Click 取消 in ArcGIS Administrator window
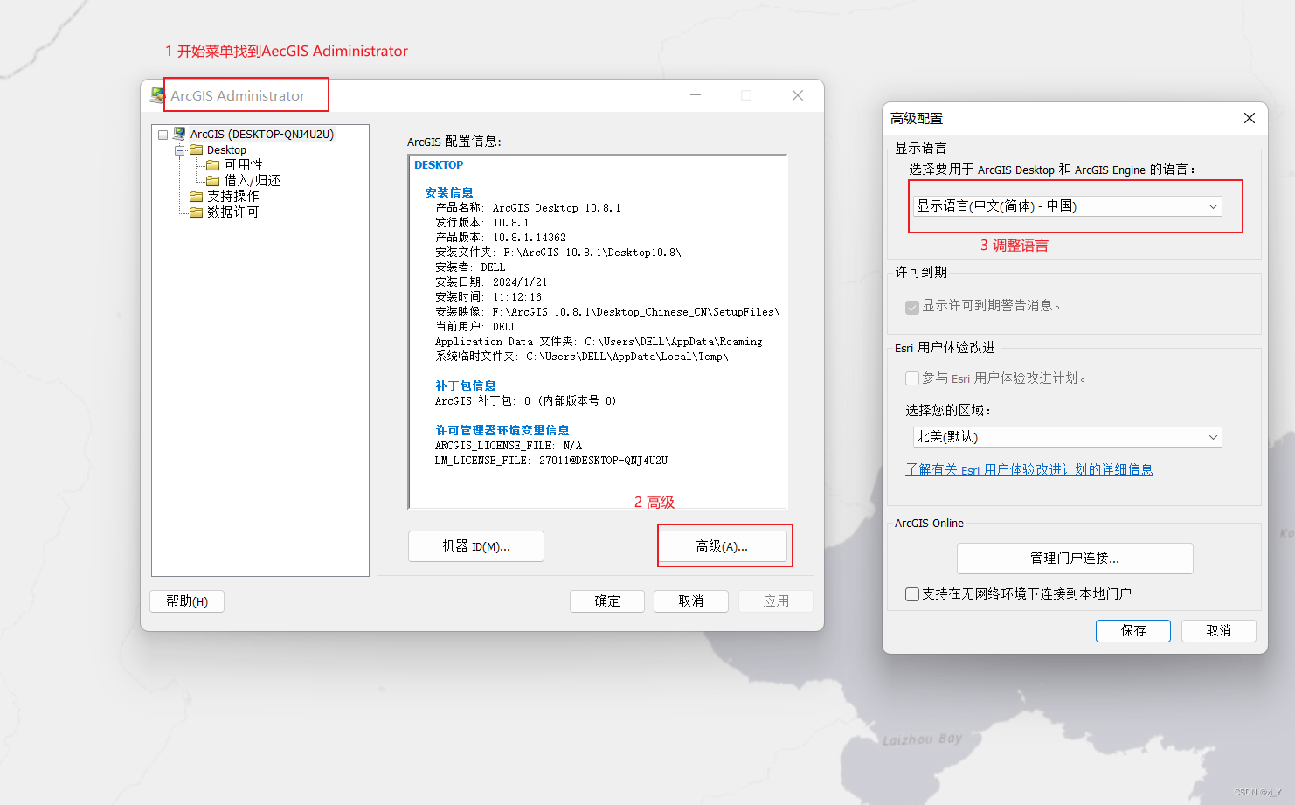 (x=691, y=601)
